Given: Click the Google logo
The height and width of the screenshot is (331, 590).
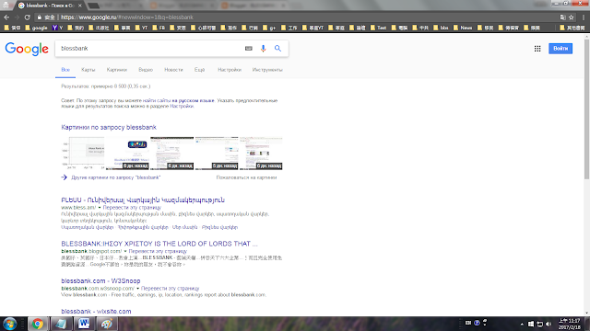Looking at the screenshot, I should [x=27, y=49].
